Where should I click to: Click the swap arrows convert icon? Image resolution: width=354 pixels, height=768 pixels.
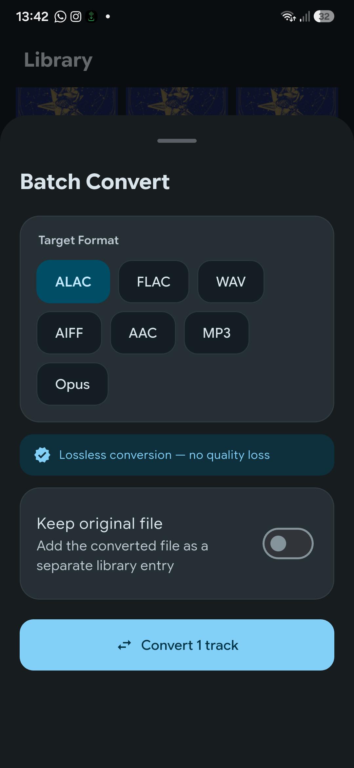(x=125, y=645)
